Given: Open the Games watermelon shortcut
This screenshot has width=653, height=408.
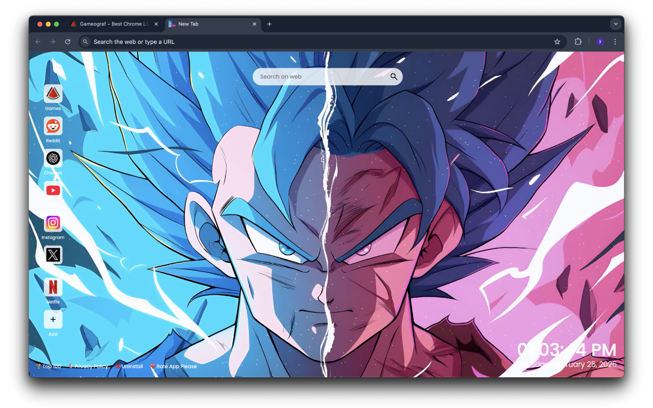Looking at the screenshot, I should point(53,94).
